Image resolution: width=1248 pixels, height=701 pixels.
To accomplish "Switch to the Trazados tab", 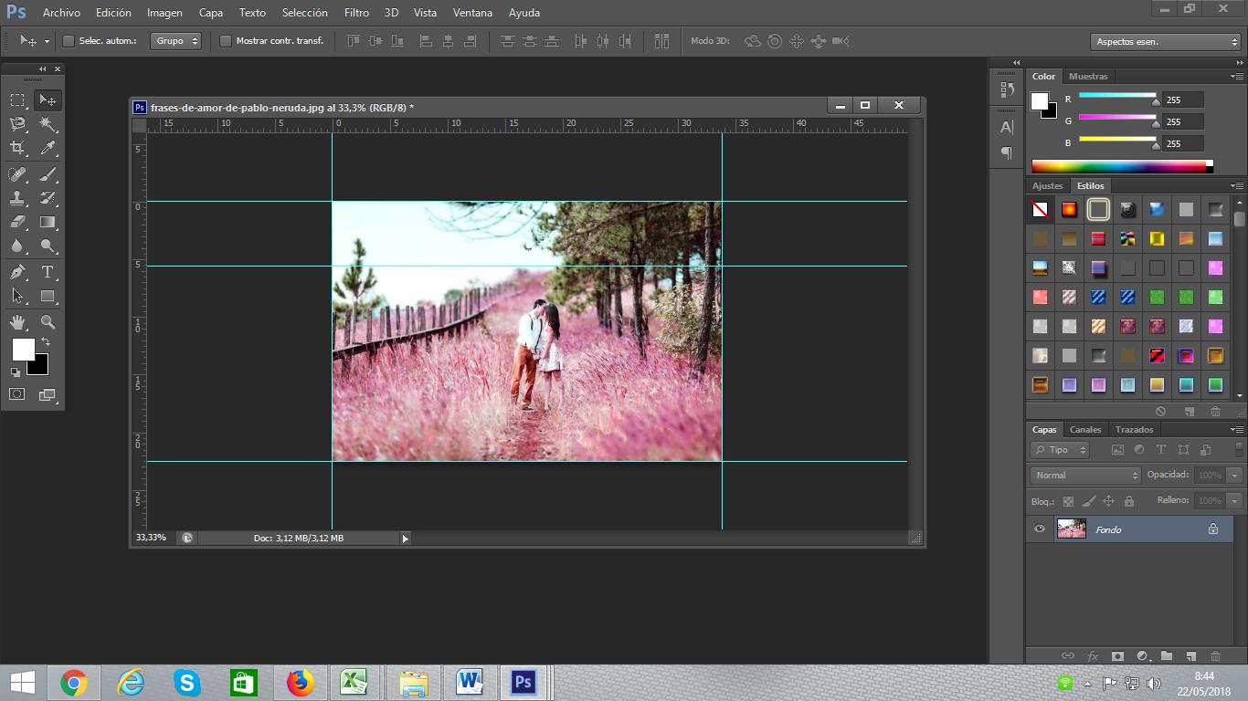I will tap(1134, 430).
